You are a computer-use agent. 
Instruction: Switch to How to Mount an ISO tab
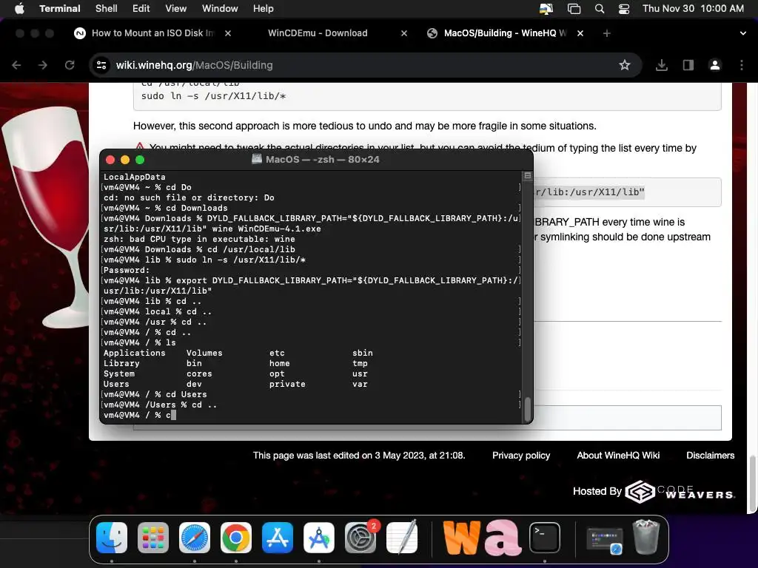click(152, 33)
